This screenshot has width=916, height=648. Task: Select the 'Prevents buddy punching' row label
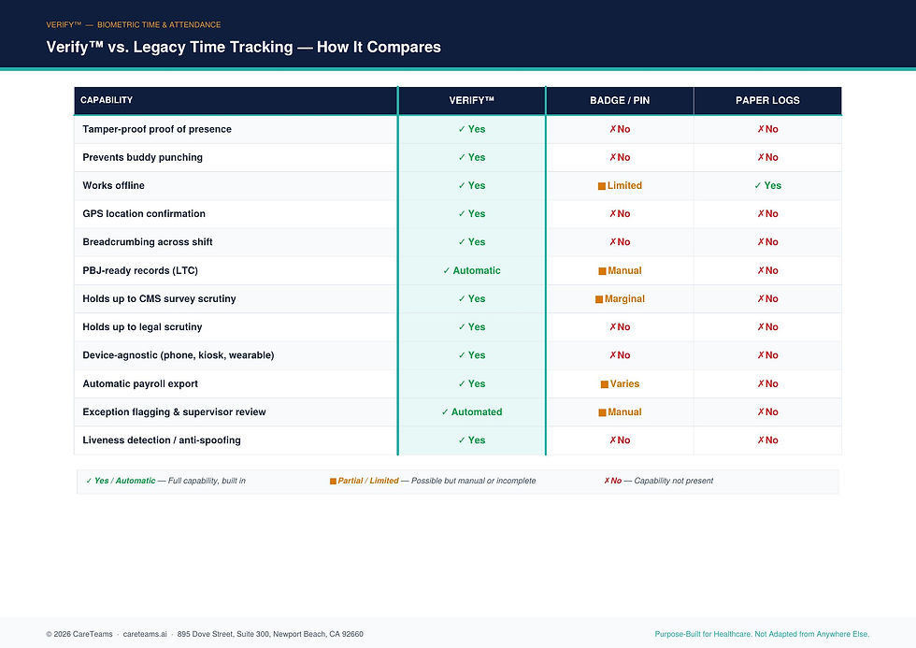[x=142, y=157]
